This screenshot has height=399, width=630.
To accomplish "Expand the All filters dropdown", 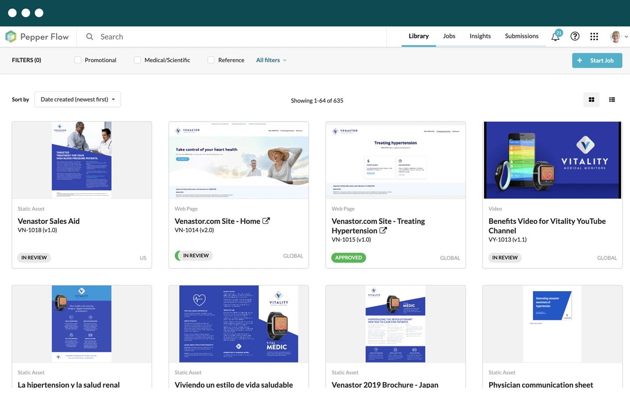I will pos(271,60).
